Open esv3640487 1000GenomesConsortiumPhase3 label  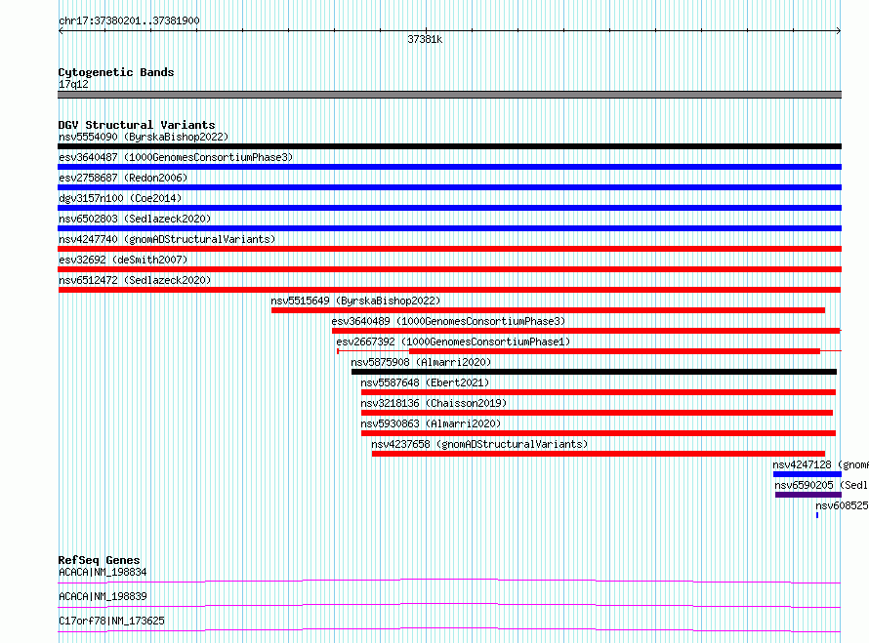(176, 157)
